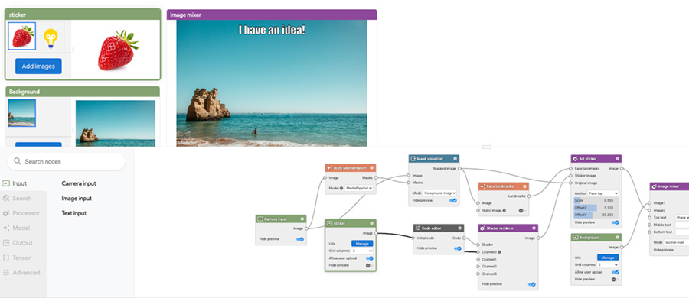Click the Shader renderer node gear icon
Image resolution: width=689 pixels, height=298 pixels.
[482, 228]
